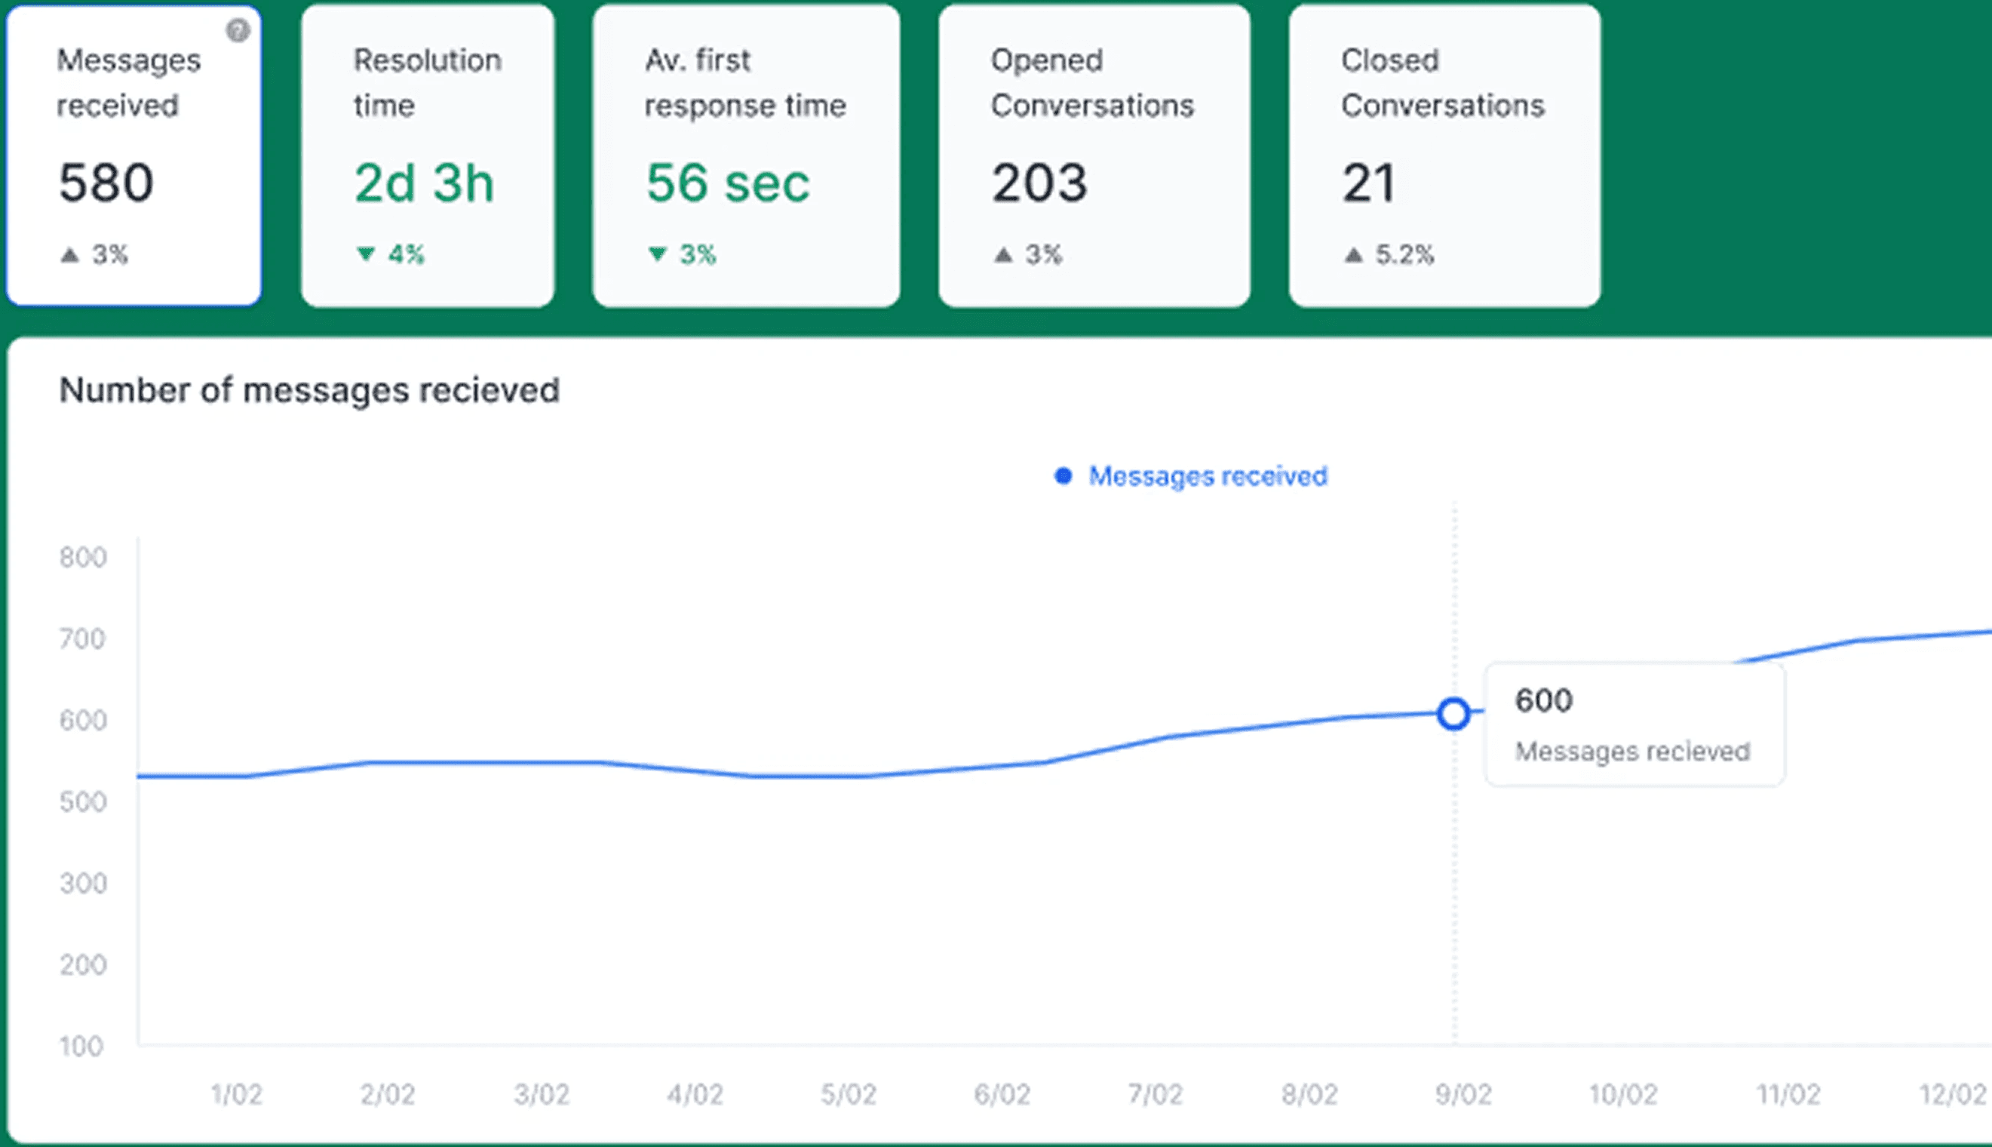Click highlighted data point on chart line
Viewport: 1992px width, 1147px height.
pos(1453,714)
